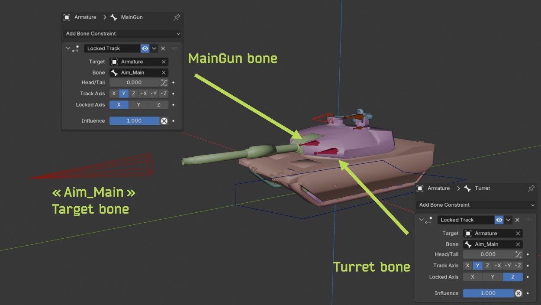Click Armature breadcrumb in Turret panel
Image resolution: width=541 pixels, height=305 pixels.
coord(439,188)
